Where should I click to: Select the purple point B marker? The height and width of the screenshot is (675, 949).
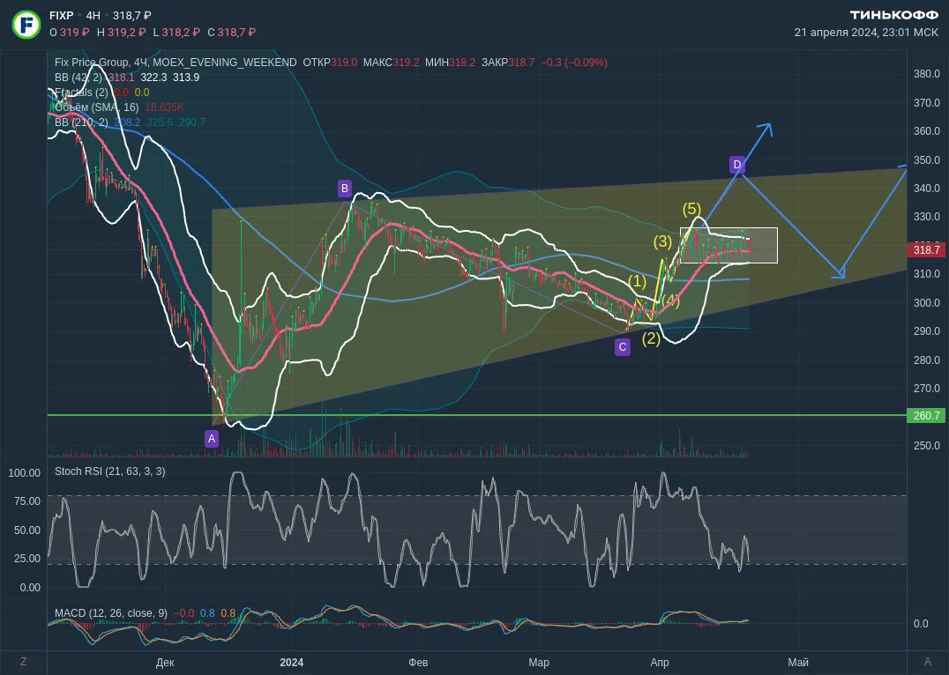tap(344, 189)
